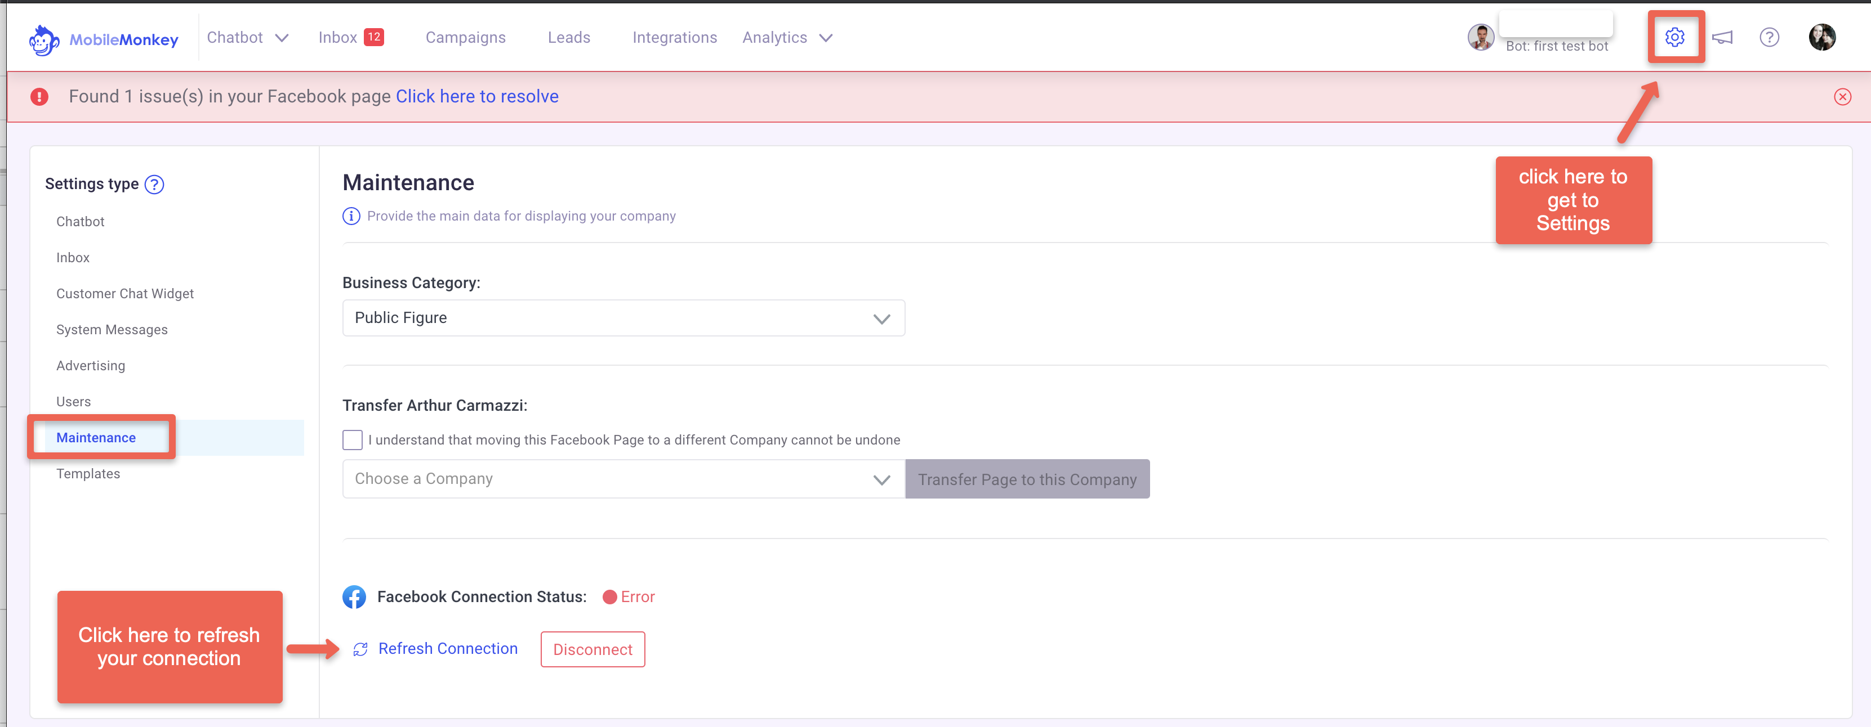Click Refresh Connection link
1871x727 pixels.
[447, 649]
